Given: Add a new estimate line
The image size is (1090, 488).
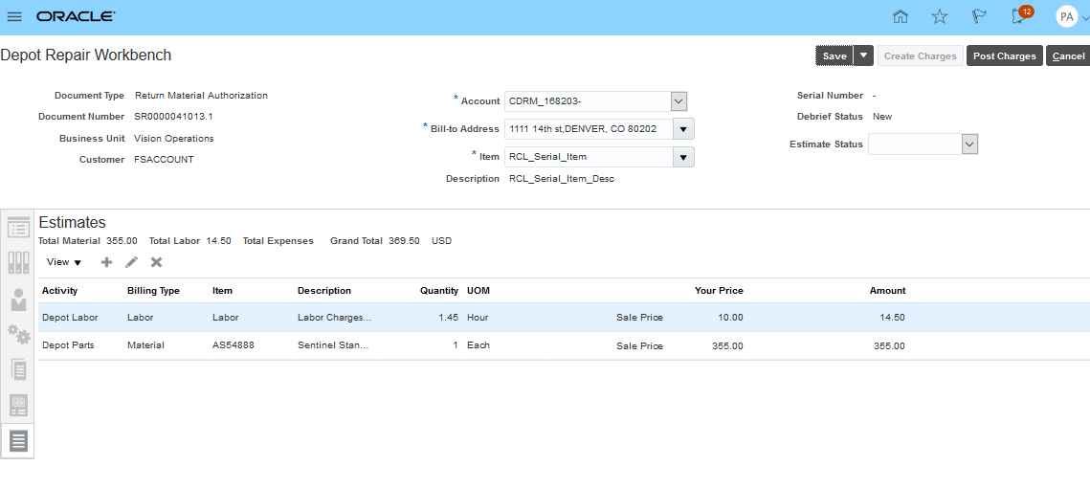Looking at the screenshot, I should [106, 262].
